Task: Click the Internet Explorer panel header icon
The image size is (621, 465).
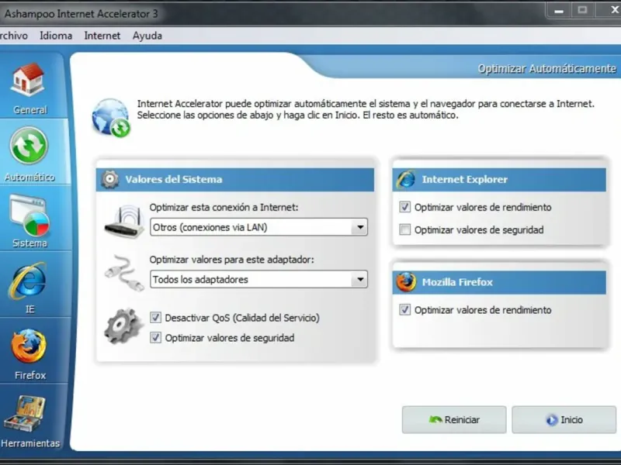Action: coord(406,180)
